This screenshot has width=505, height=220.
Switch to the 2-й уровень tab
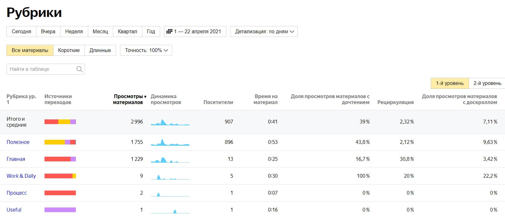pyautogui.click(x=487, y=83)
